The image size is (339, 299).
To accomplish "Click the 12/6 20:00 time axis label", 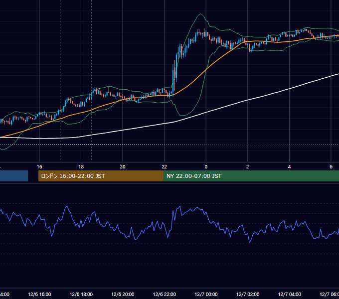I will [123, 294].
